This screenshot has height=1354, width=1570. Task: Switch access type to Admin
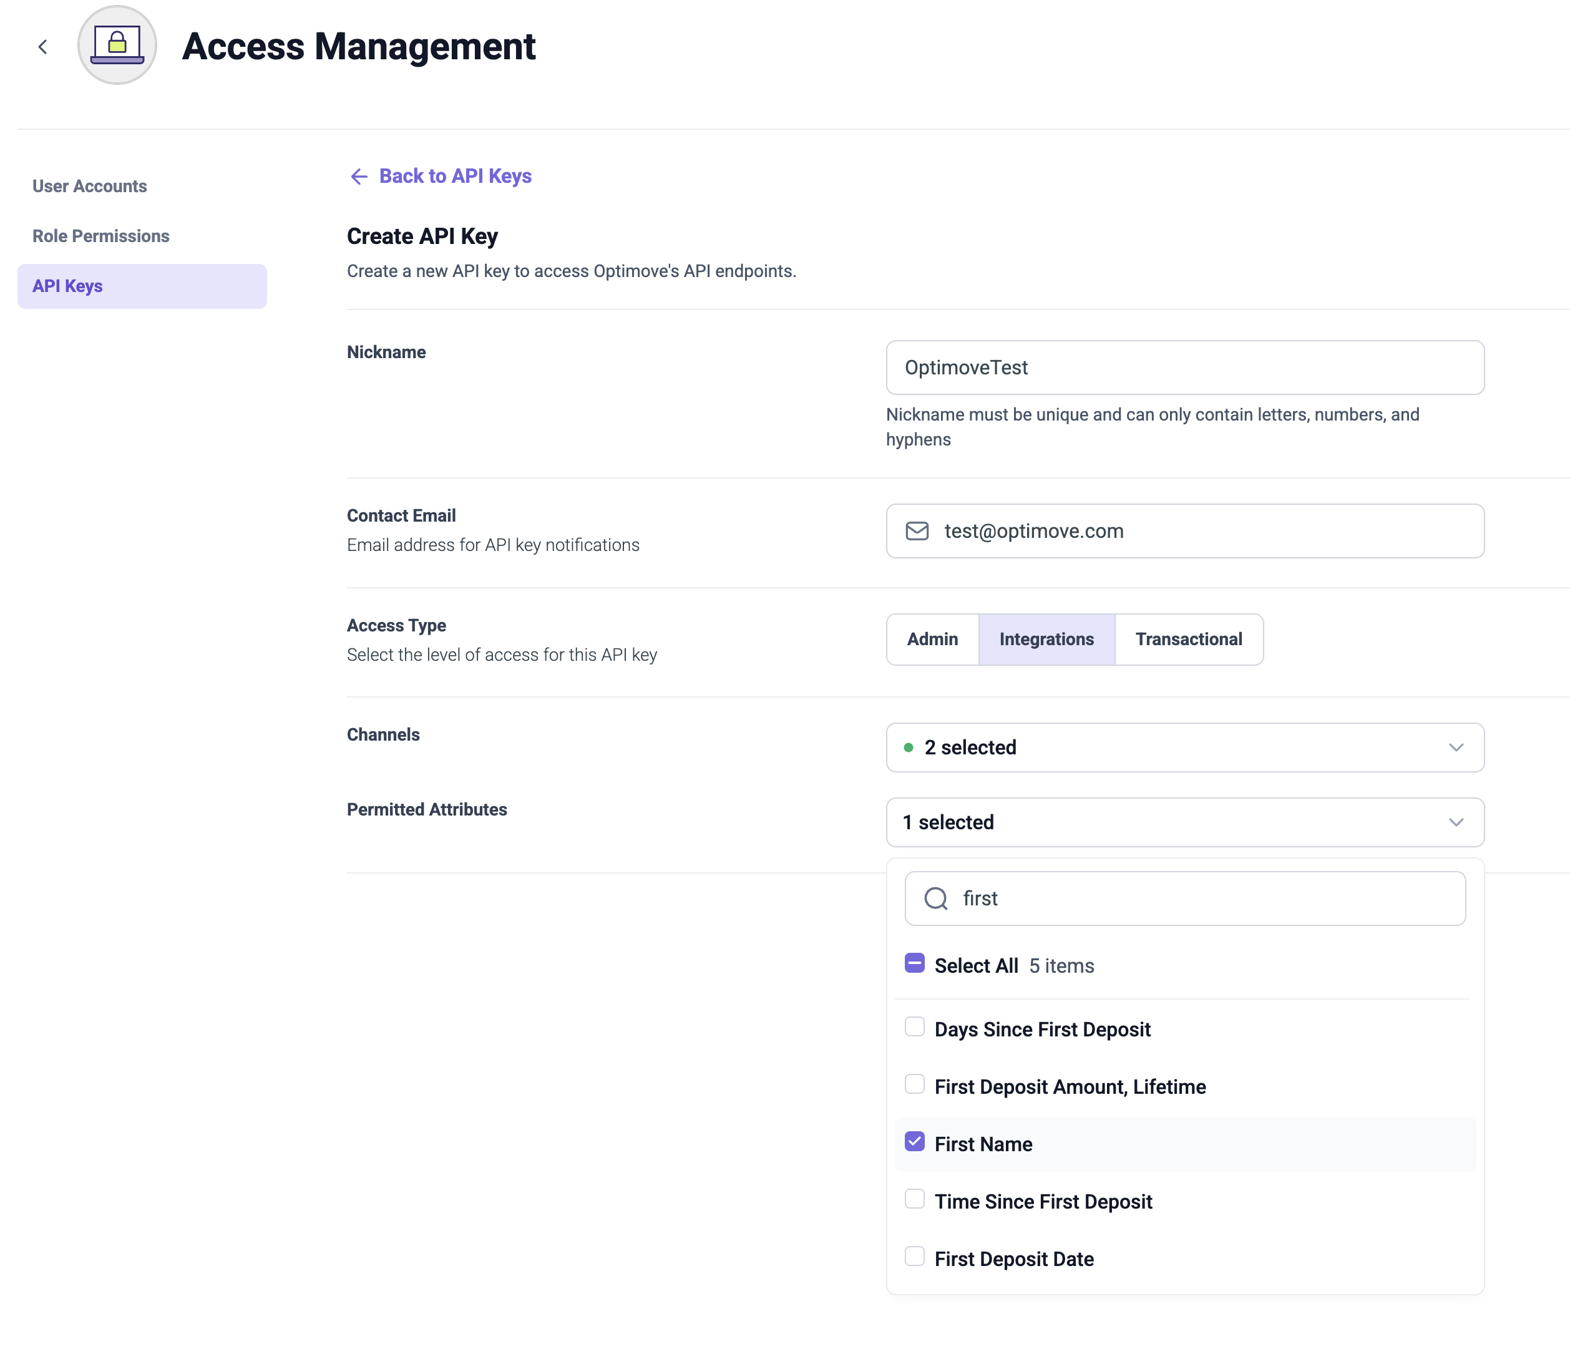(x=932, y=640)
